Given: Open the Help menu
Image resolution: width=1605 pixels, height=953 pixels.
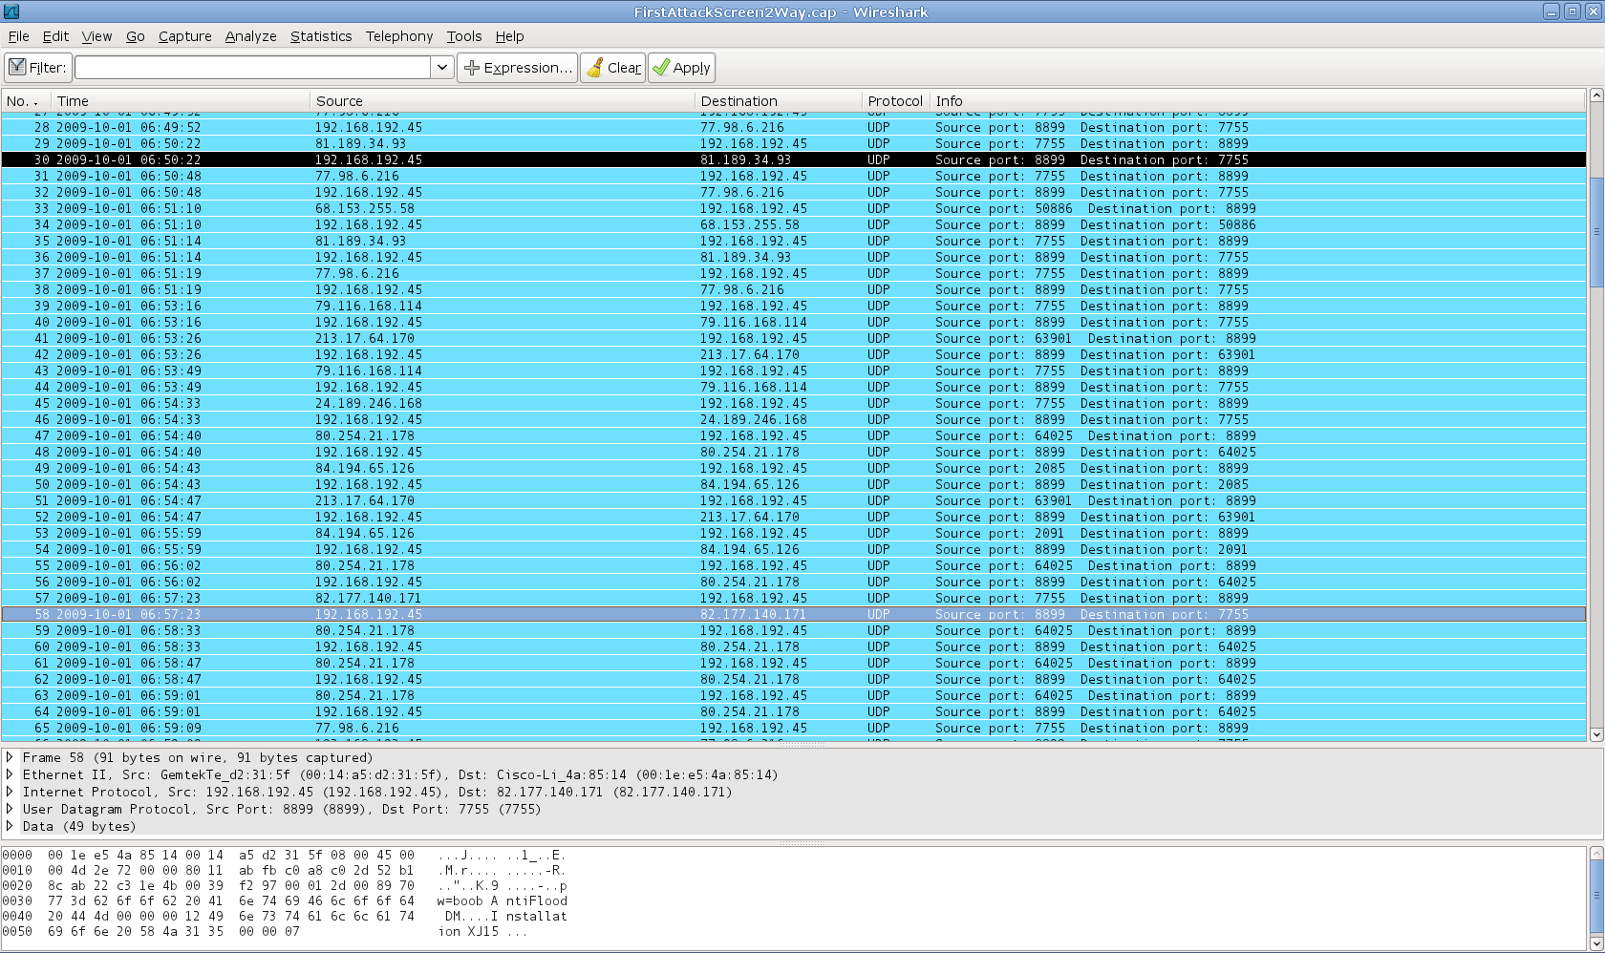Looking at the screenshot, I should pyautogui.click(x=509, y=36).
